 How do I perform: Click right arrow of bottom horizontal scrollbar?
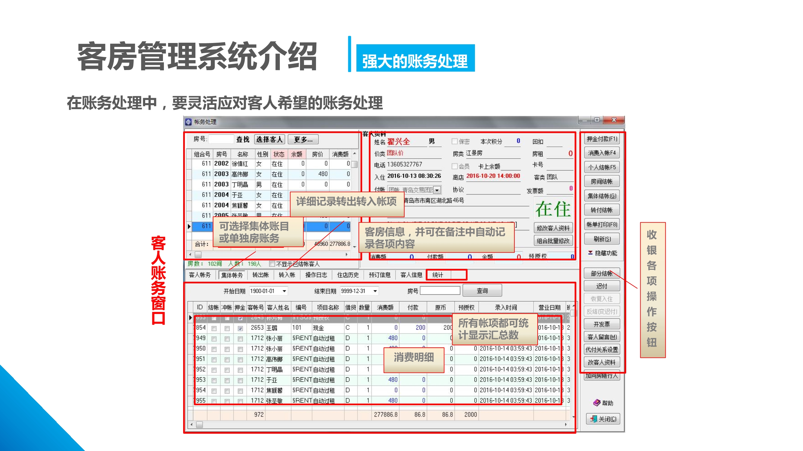click(x=566, y=425)
